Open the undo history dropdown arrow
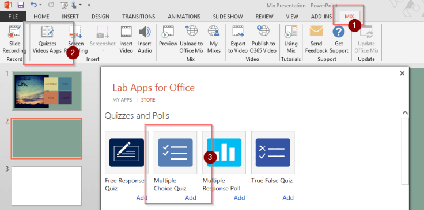 click(40, 5)
